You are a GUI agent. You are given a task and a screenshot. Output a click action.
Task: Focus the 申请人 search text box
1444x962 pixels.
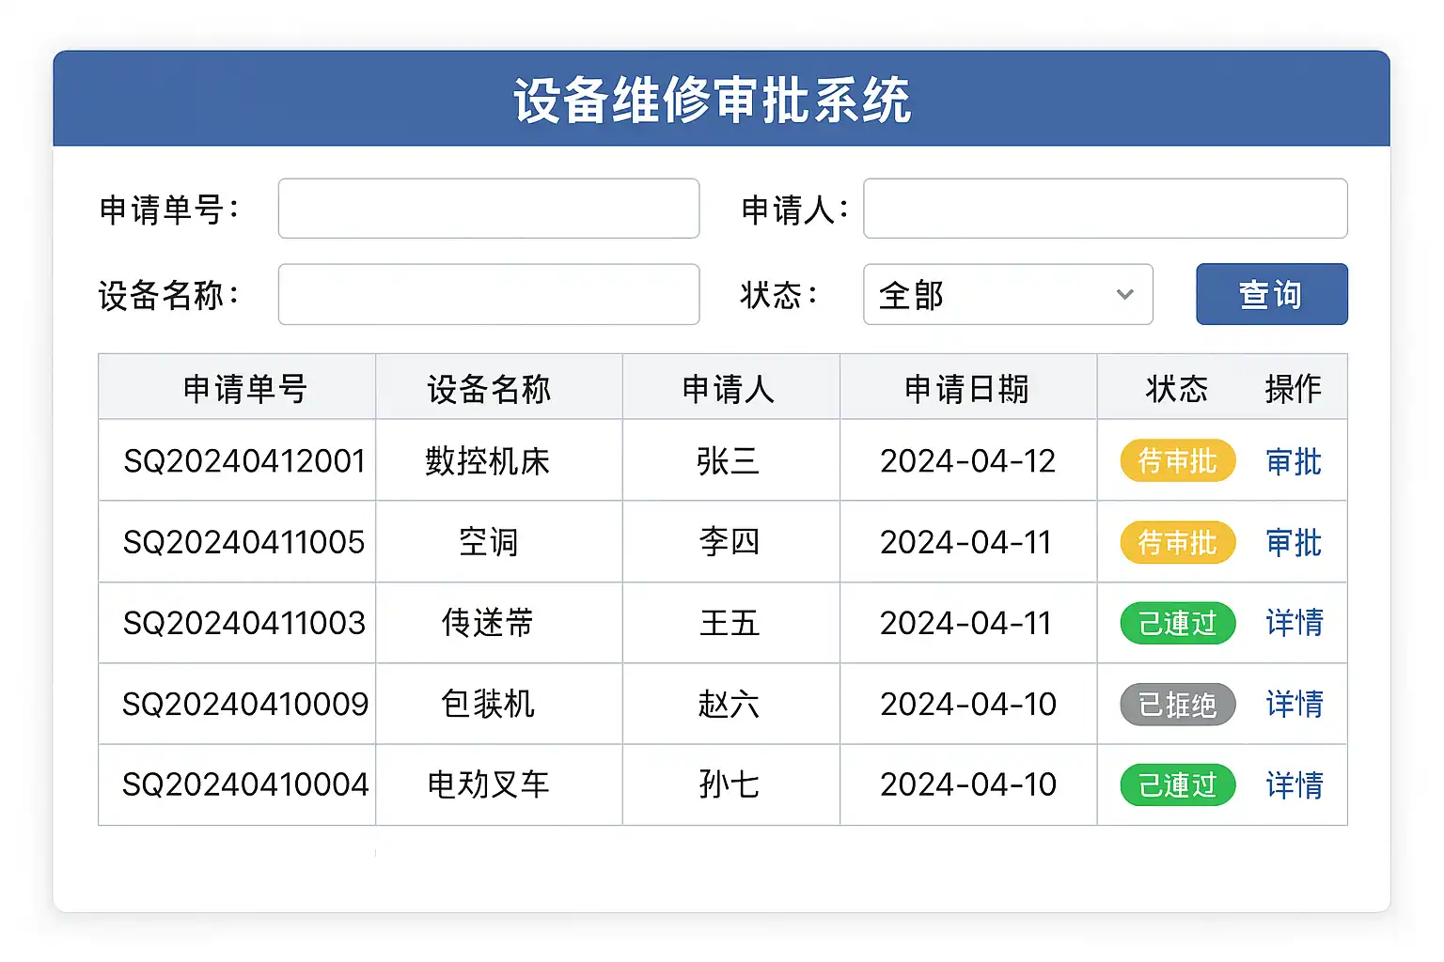coord(1105,209)
